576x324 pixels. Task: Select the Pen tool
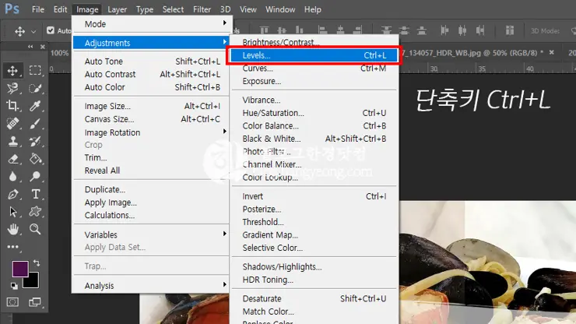point(13,194)
